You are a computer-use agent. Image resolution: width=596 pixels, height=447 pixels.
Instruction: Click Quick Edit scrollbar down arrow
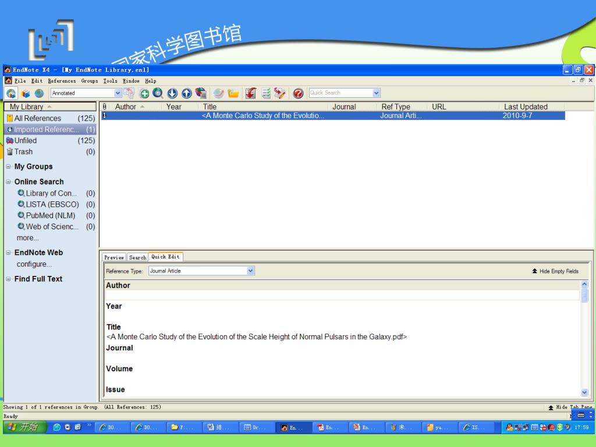coord(584,392)
